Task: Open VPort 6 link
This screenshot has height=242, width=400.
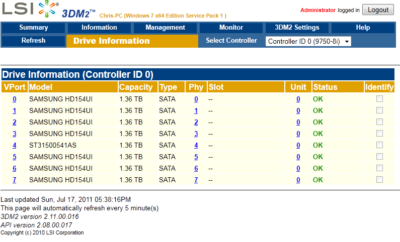Action: tap(14, 168)
